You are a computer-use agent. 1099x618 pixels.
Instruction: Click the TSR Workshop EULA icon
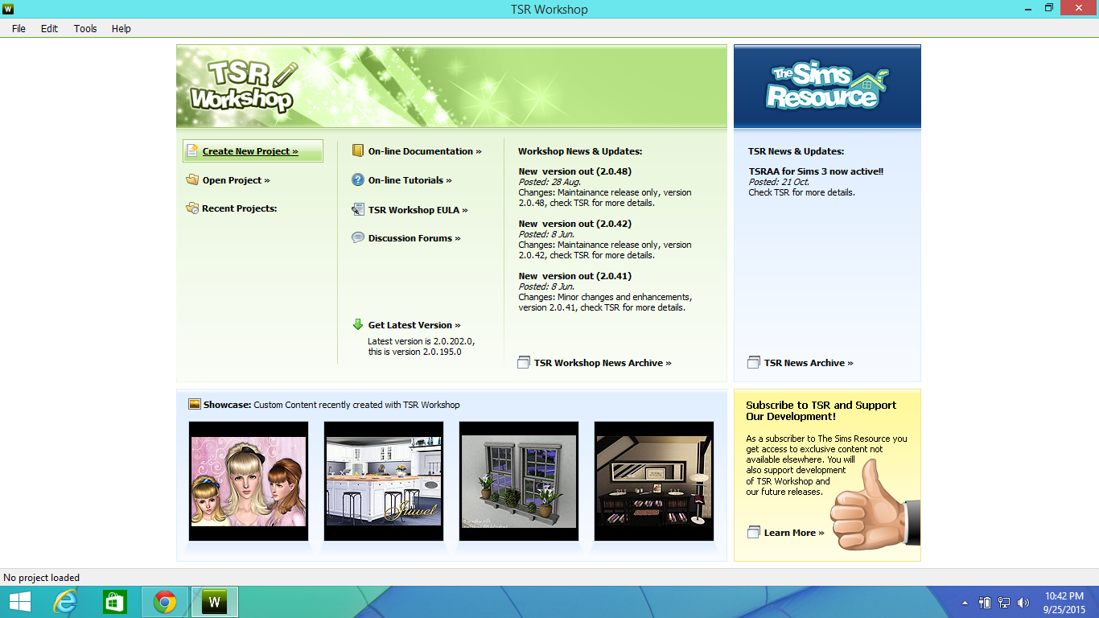tap(358, 209)
